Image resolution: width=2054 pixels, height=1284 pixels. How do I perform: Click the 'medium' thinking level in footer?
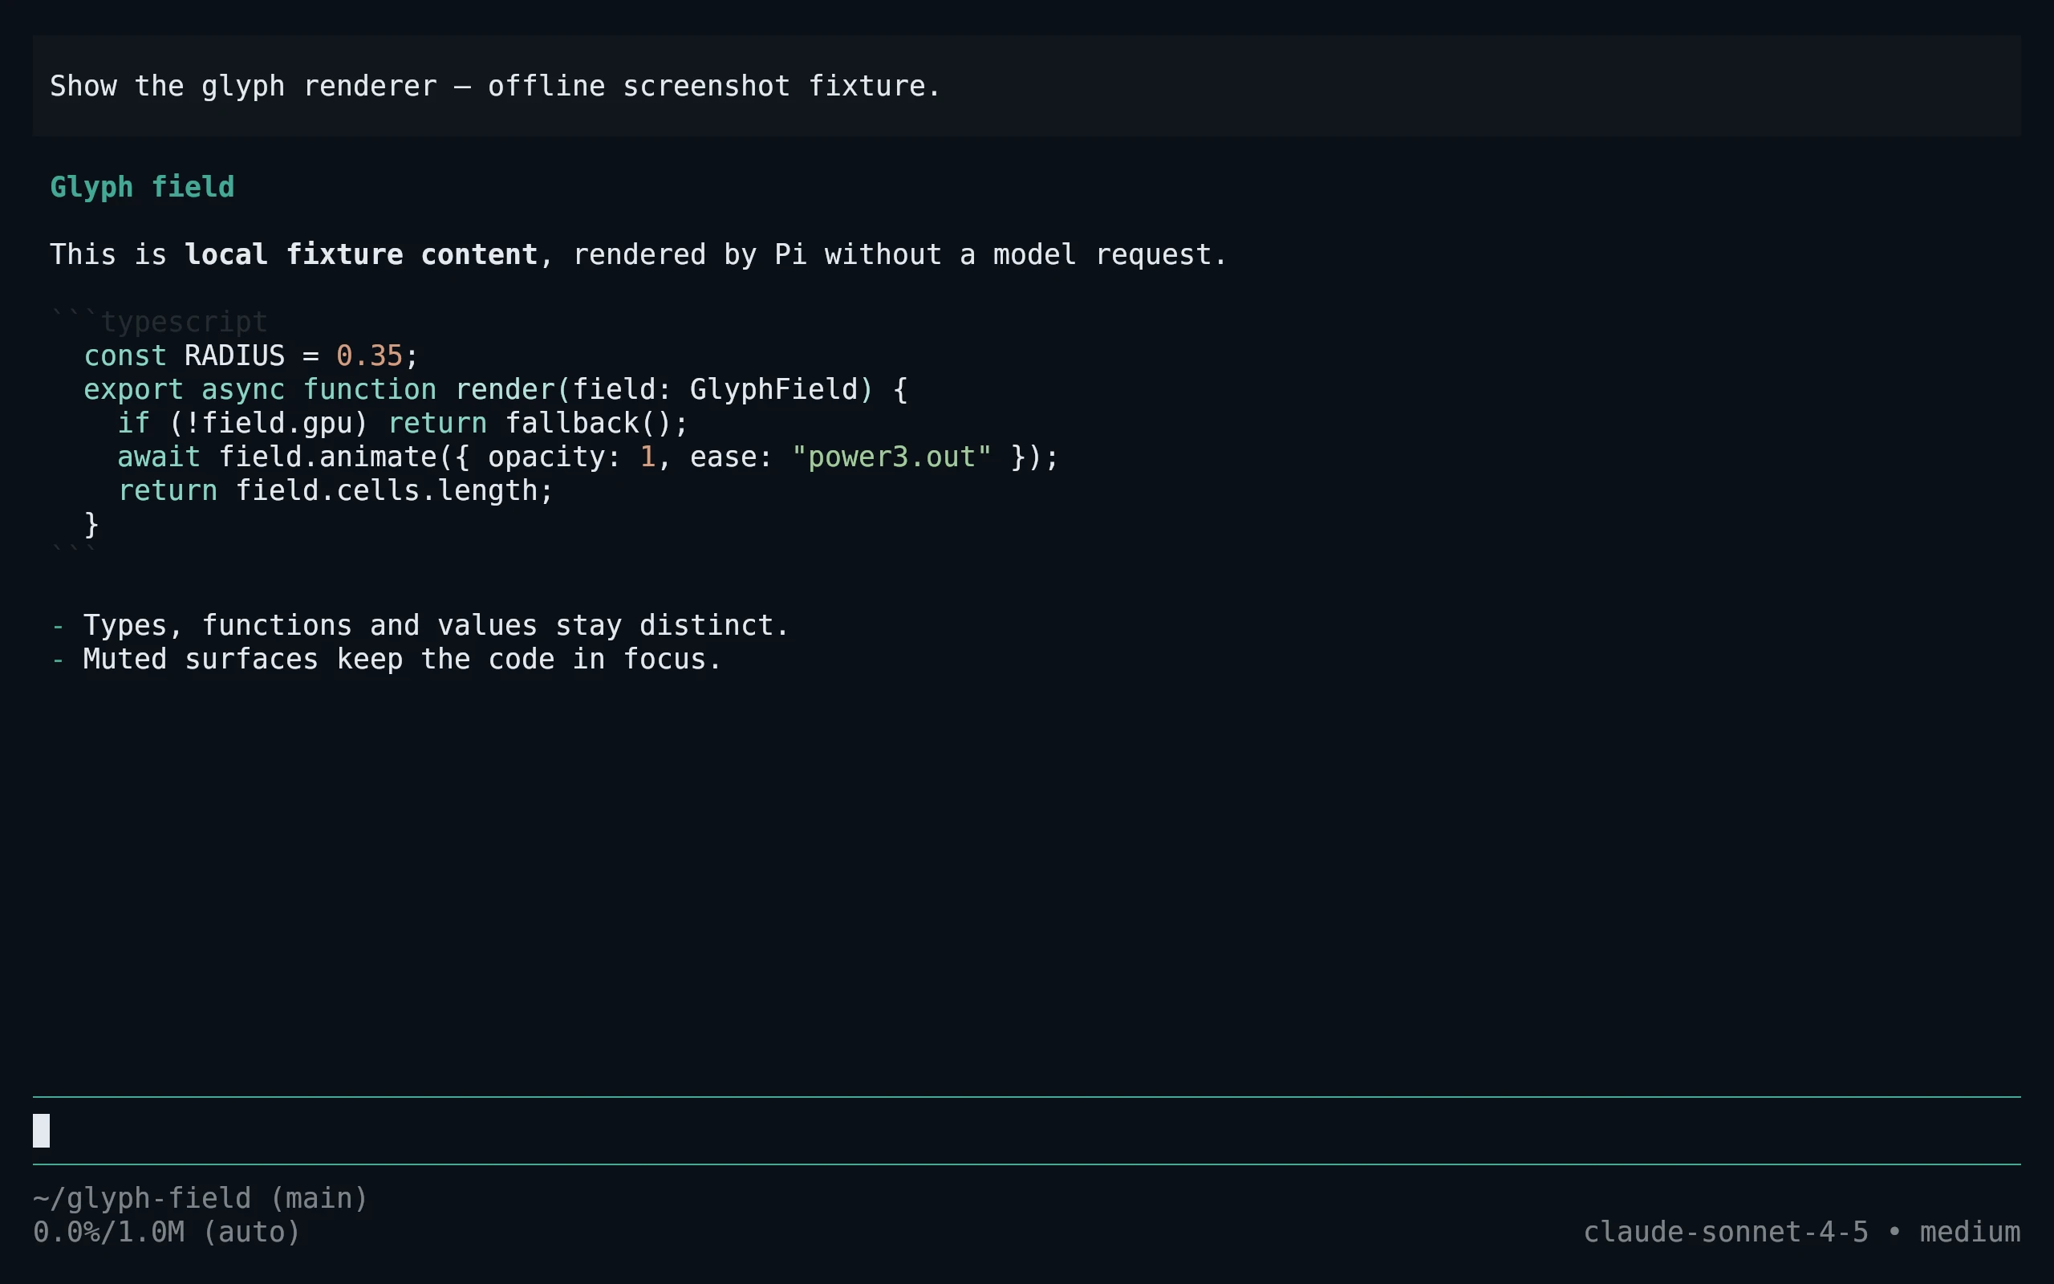1970,1231
